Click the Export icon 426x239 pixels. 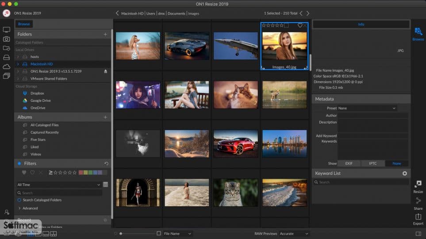click(418, 219)
